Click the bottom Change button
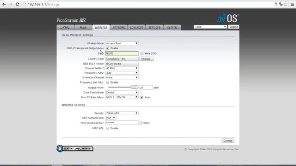 pos(228,141)
